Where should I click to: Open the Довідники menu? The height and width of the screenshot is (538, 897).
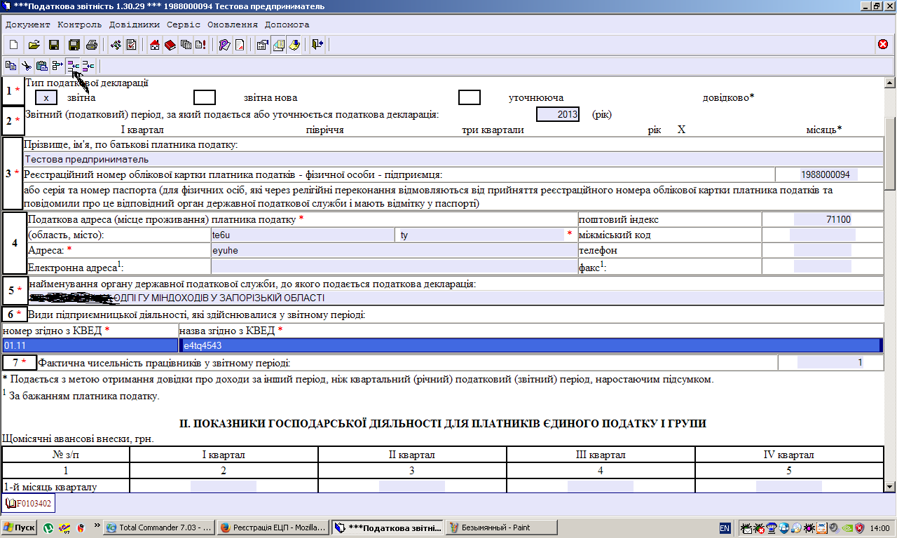tap(135, 24)
